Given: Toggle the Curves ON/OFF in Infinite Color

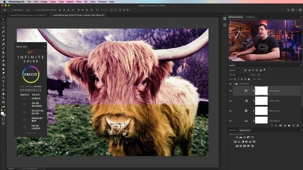Looking at the screenshot, I should pos(36,98).
